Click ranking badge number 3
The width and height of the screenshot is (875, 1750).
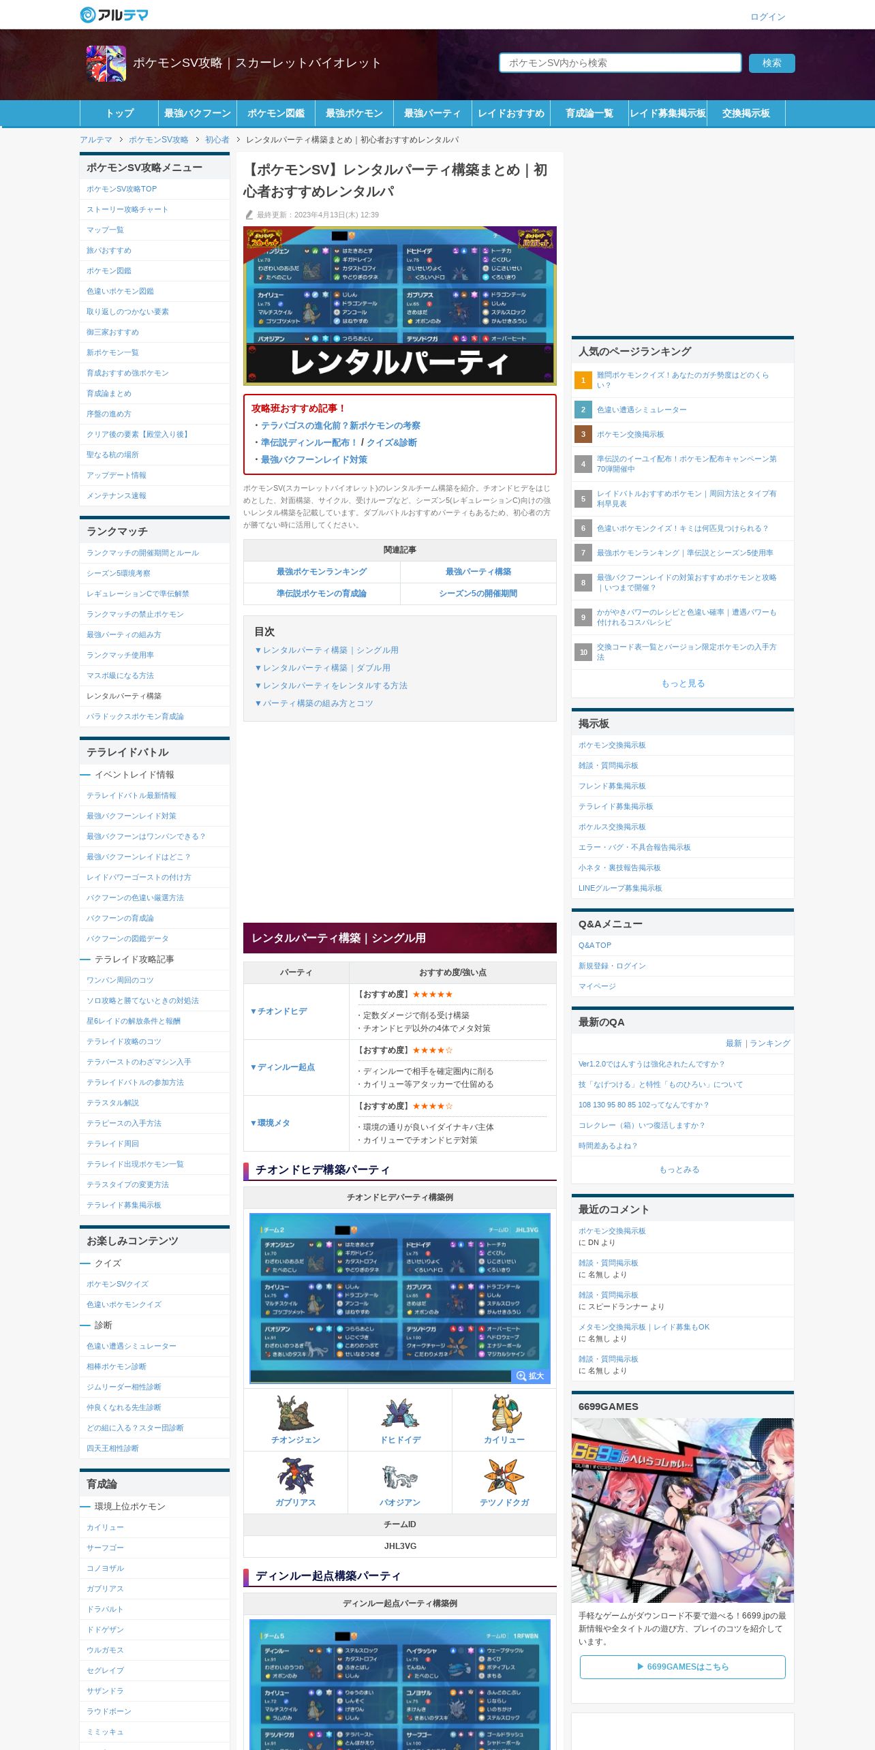point(583,434)
